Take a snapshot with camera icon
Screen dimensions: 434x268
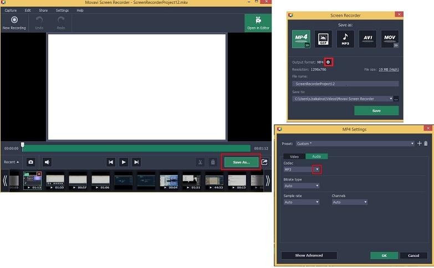(x=30, y=162)
